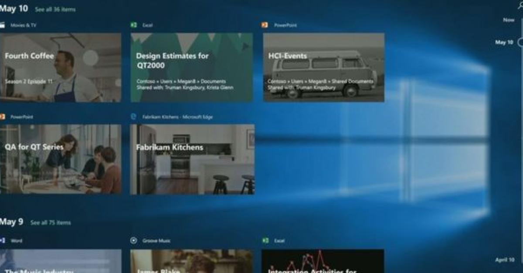Click the "May 9" date heading
The height and width of the screenshot is (273, 523).
(x=12, y=222)
